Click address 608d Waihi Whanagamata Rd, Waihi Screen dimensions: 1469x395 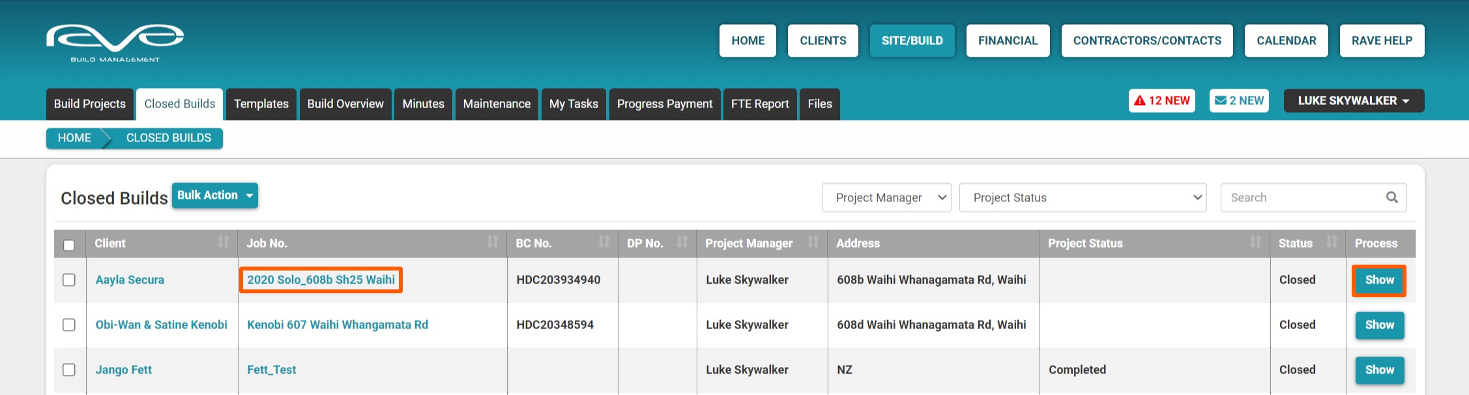(x=931, y=325)
